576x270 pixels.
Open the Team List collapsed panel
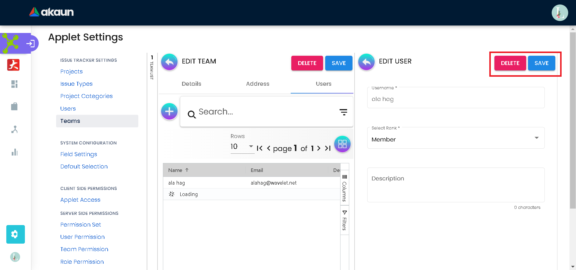coord(152,67)
